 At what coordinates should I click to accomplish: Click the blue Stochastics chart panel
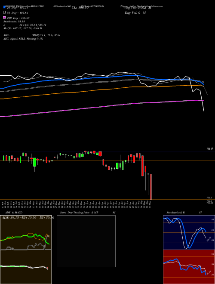click(189, 232)
